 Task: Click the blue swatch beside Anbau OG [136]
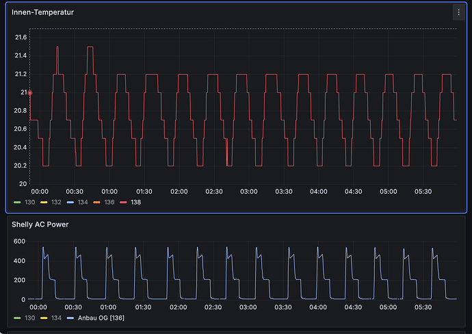pos(70,318)
